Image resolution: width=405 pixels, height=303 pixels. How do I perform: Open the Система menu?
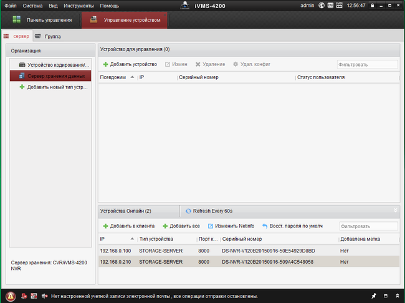click(x=32, y=6)
